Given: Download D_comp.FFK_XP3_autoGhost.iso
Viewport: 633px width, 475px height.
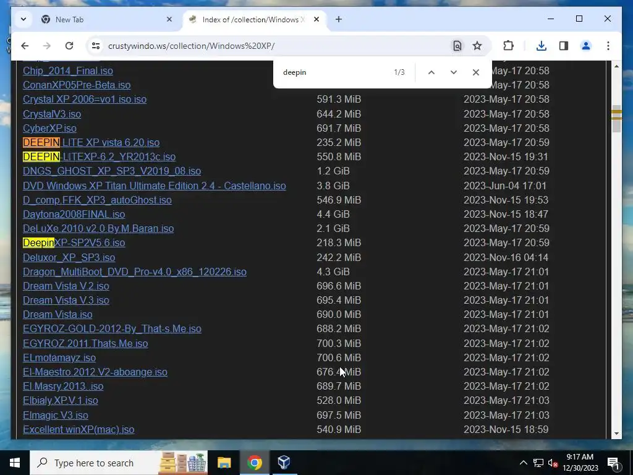Looking at the screenshot, I should (x=97, y=200).
